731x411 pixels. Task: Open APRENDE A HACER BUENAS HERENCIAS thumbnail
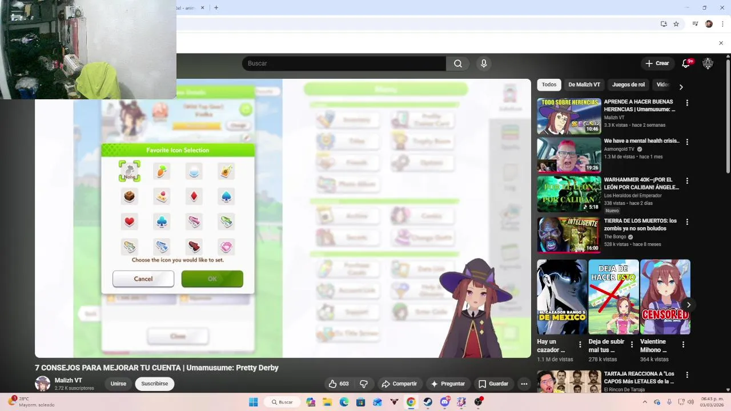569,116
